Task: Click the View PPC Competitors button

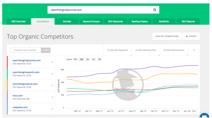Action: tap(167, 36)
